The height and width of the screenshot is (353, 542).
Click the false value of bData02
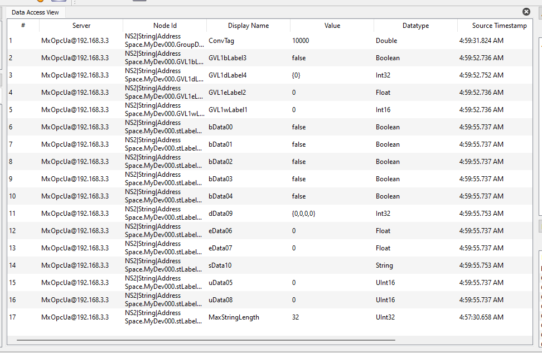coord(299,162)
